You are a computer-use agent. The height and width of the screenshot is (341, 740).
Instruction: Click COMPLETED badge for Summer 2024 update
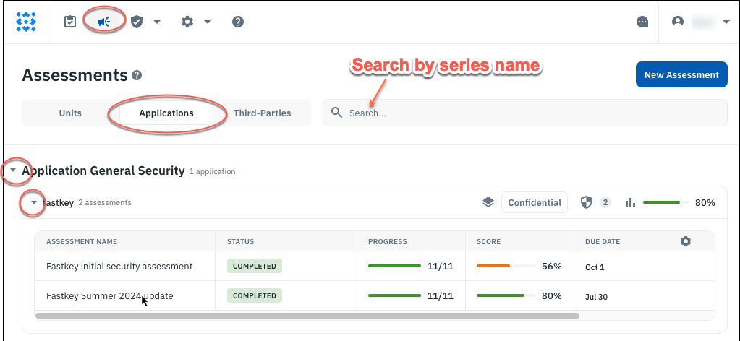255,295
